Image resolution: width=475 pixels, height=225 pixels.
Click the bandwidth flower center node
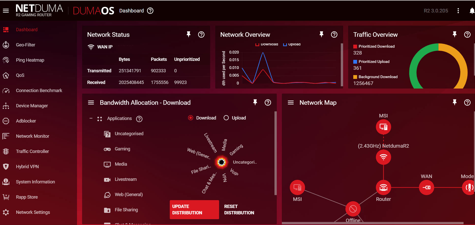[x=221, y=162]
